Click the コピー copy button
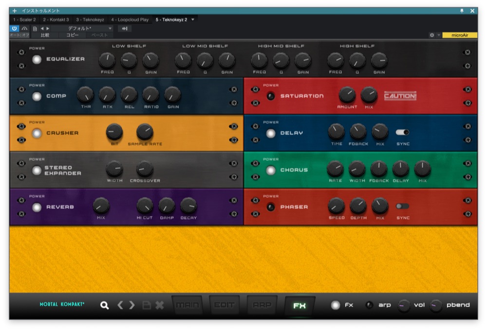 (x=73, y=35)
